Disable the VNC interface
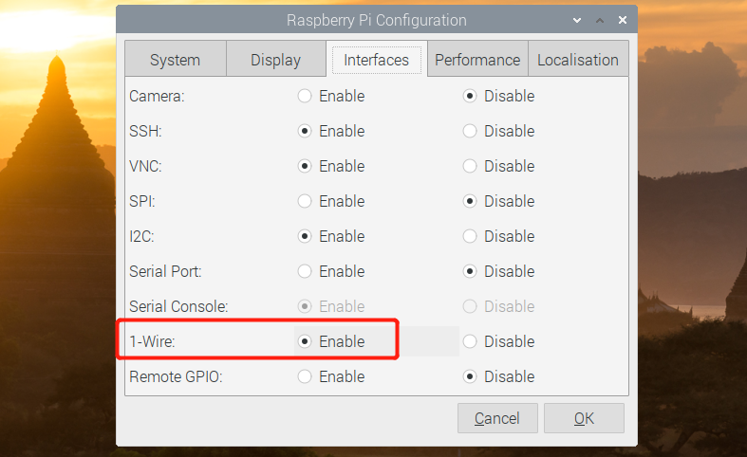The image size is (747, 457). click(x=470, y=166)
